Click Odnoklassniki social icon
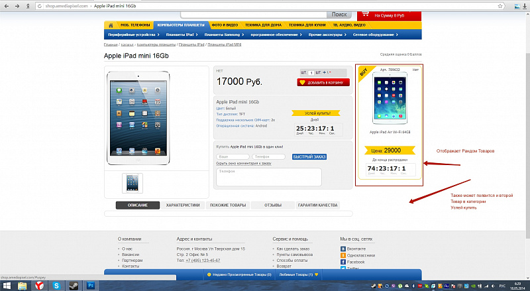 coord(343,255)
